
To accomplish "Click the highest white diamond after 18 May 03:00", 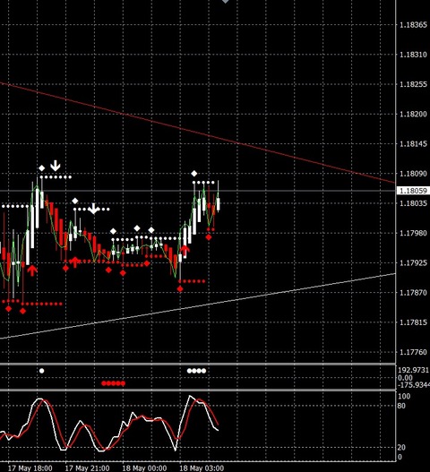I will tap(194, 174).
